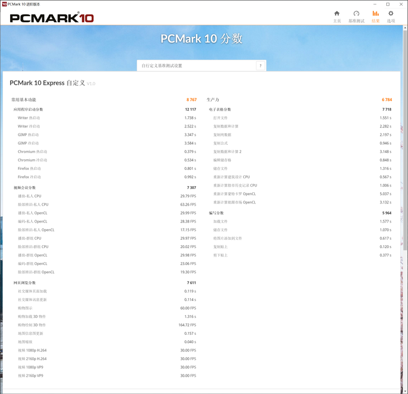Click the '编写分数' label
The height and width of the screenshot is (394, 408).
coord(216,213)
